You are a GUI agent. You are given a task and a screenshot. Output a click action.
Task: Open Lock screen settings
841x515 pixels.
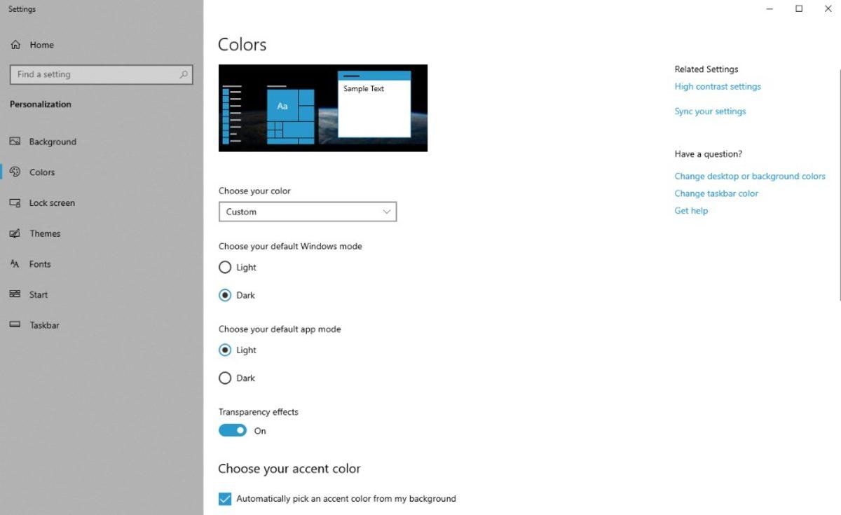pos(52,202)
